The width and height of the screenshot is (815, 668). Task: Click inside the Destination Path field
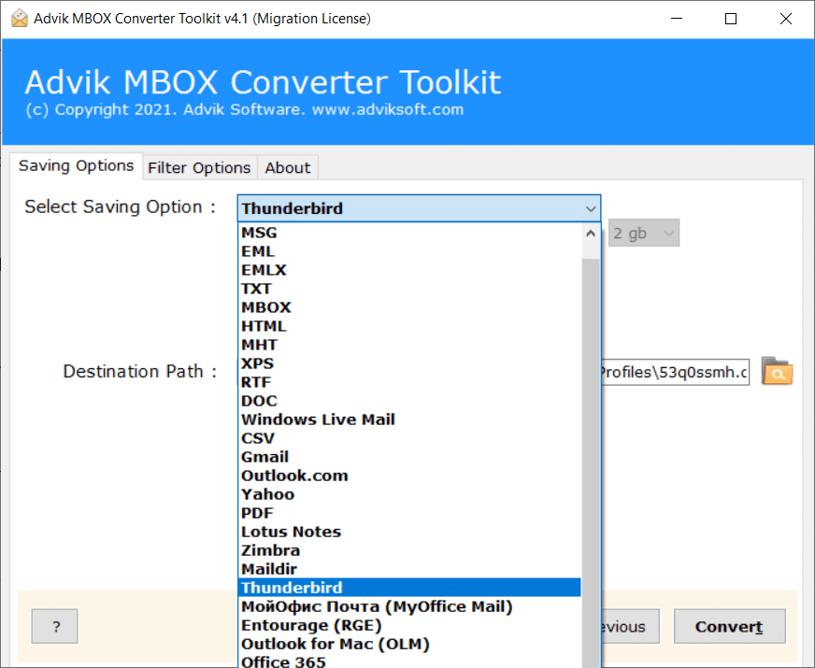pyautogui.click(x=675, y=372)
